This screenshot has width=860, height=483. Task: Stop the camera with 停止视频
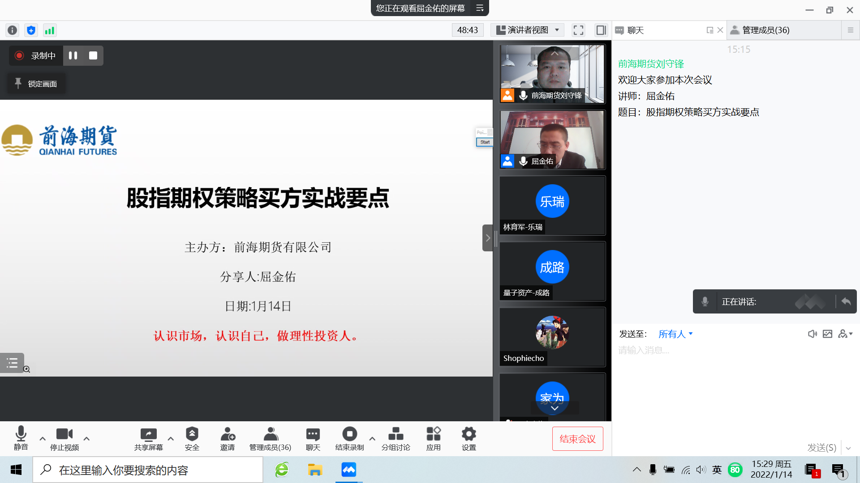click(64, 438)
